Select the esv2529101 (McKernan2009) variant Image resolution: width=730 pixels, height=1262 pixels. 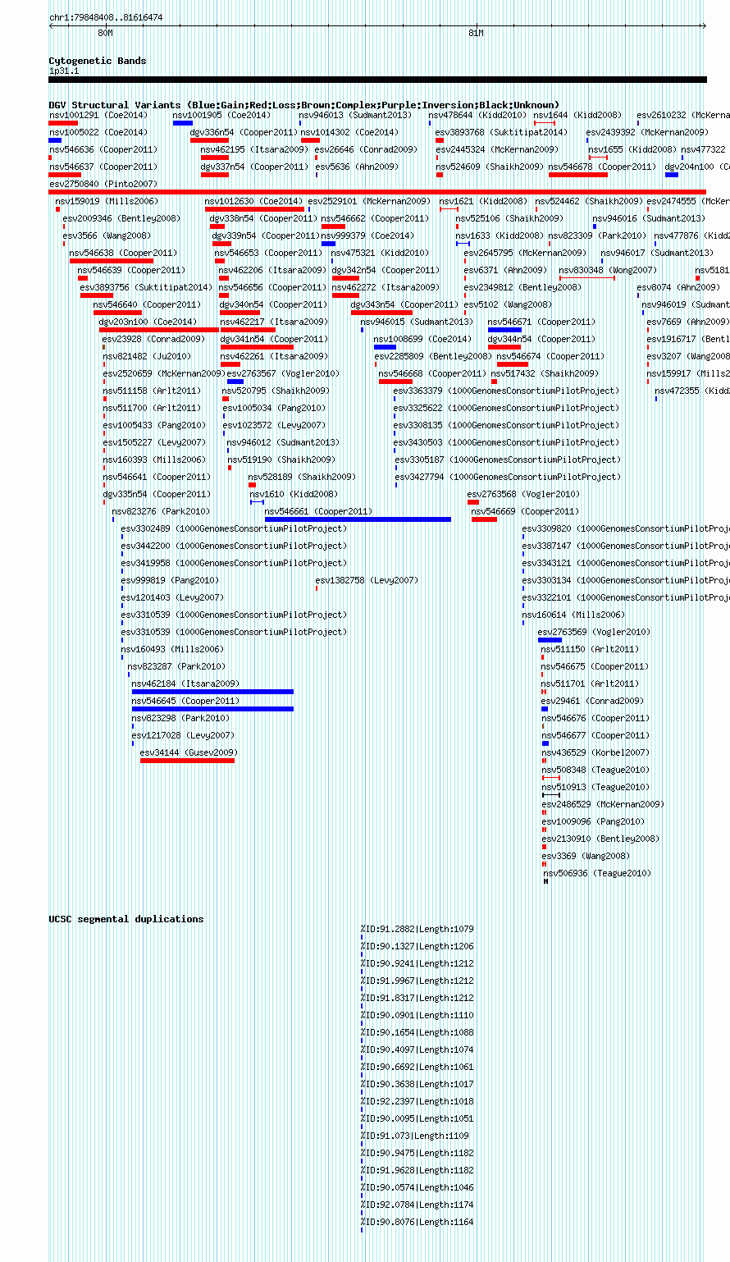point(369,201)
